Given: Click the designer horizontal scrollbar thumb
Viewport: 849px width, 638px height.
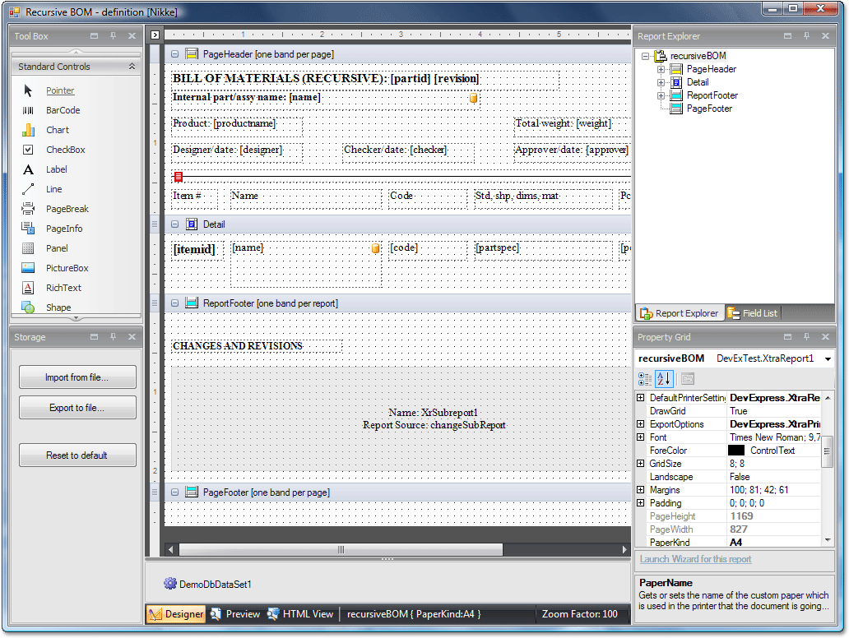Looking at the screenshot, I should [x=341, y=549].
